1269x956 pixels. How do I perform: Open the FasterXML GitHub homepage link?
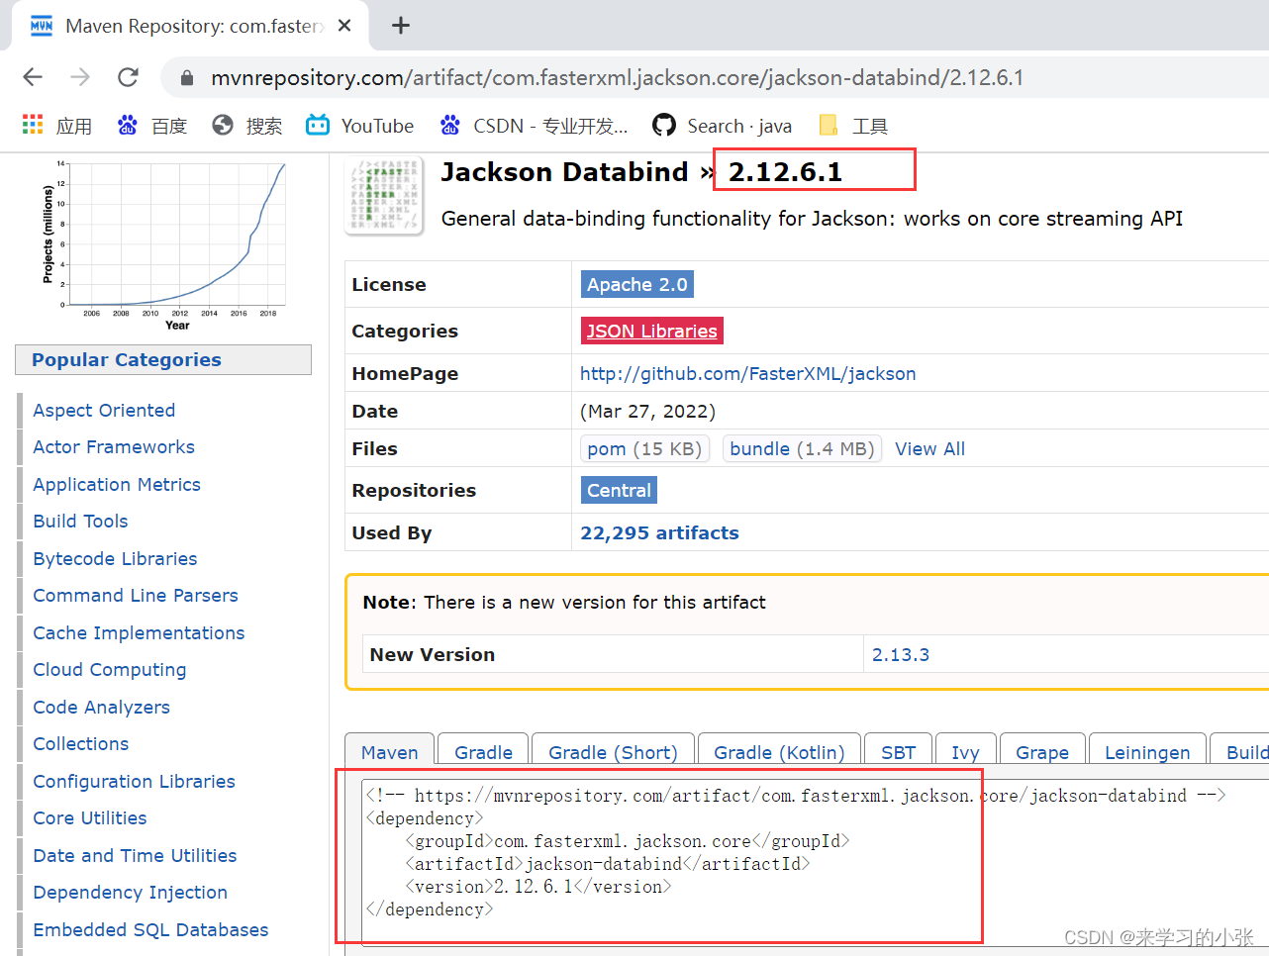(747, 373)
